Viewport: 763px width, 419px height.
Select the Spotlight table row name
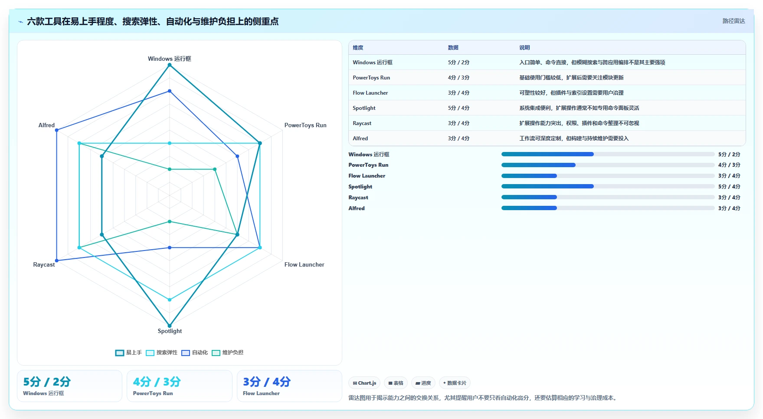[364, 108]
